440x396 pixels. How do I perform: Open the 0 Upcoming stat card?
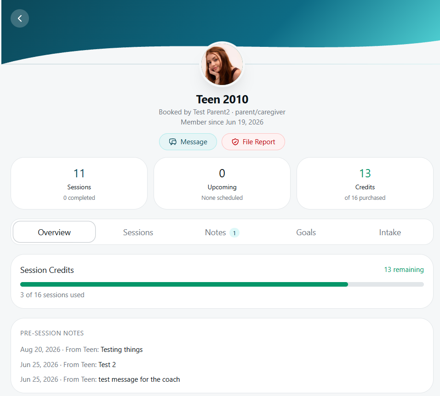(222, 183)
